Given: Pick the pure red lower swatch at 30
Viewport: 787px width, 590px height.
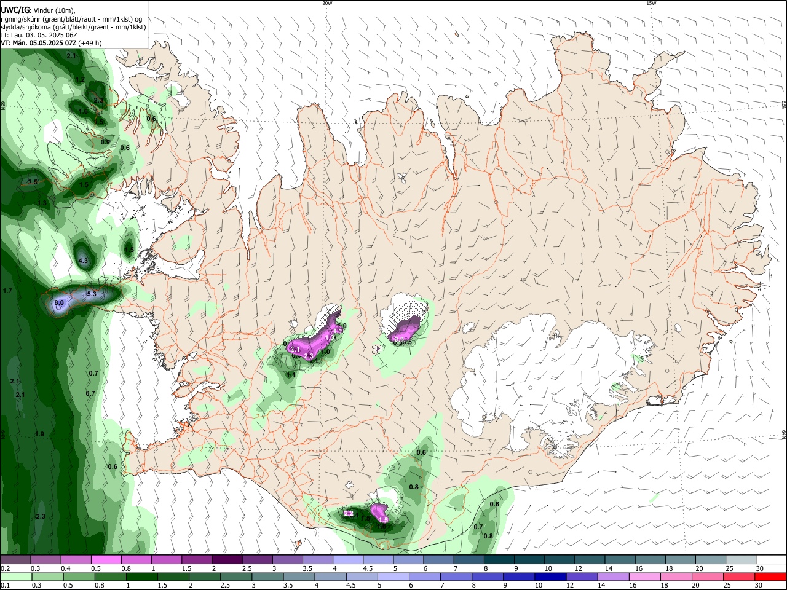Looking at the screenshot, I should [x=770, y=576].
